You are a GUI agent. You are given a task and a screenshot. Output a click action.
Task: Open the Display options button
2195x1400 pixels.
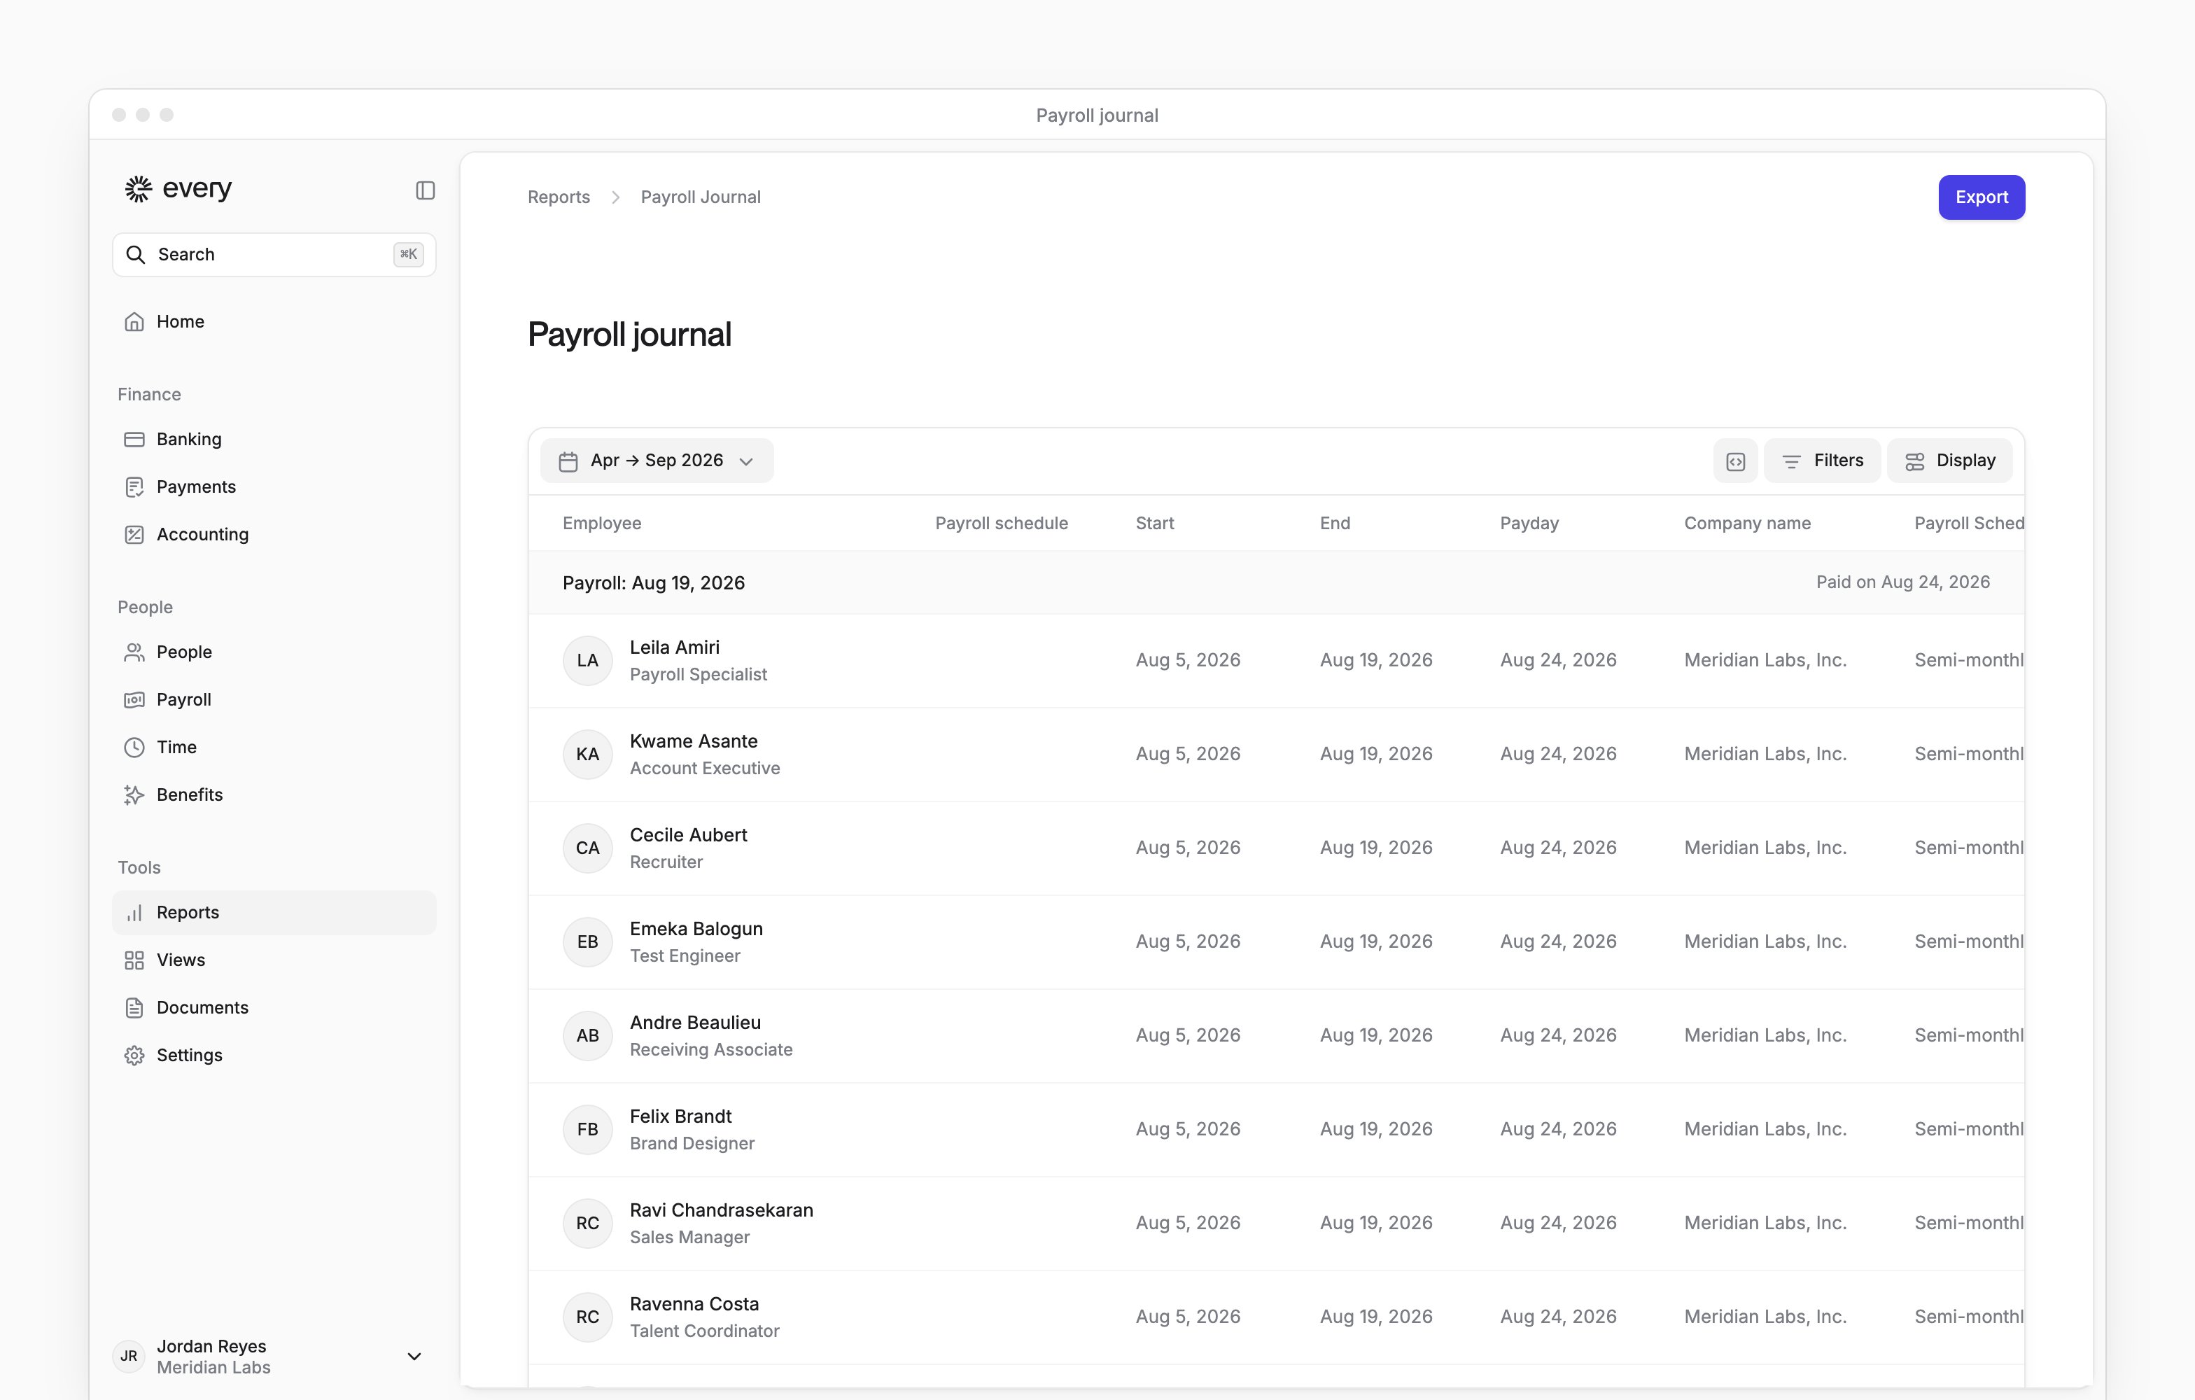click(x=1950, y=461)
